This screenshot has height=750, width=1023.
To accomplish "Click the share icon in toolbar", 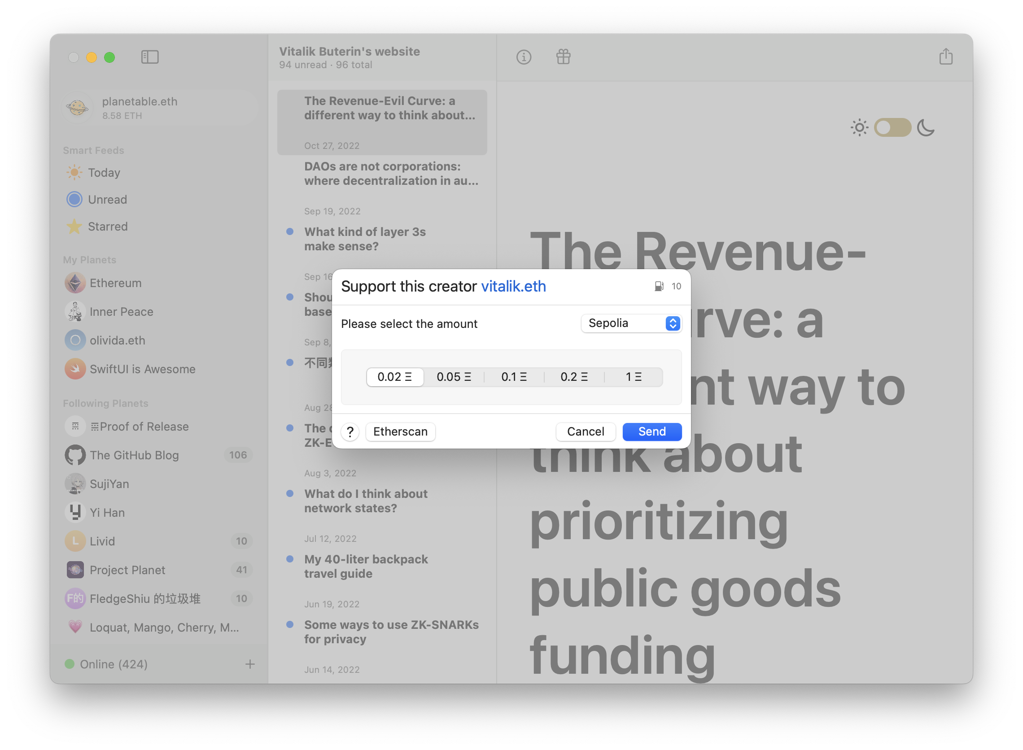I will click(x=946, y=57).
